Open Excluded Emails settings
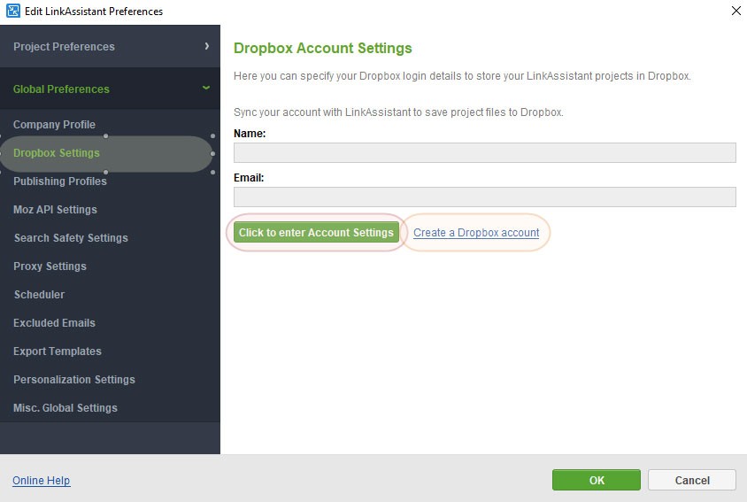The image size is (747, 502). tap(54, 323)
